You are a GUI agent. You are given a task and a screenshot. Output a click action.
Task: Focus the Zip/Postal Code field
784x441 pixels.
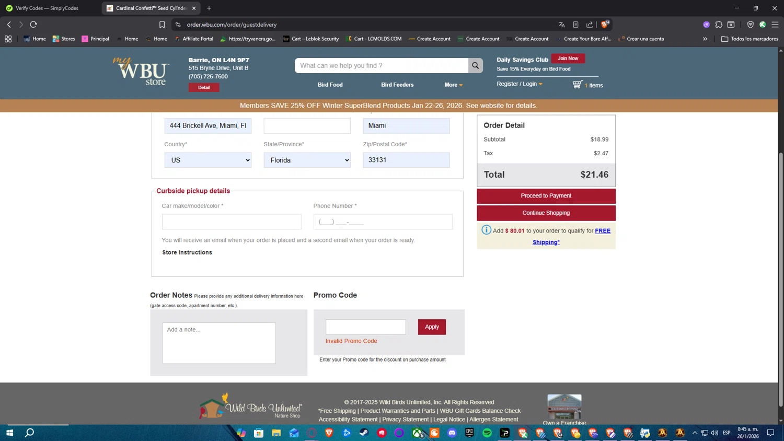(x=406, y=160)
